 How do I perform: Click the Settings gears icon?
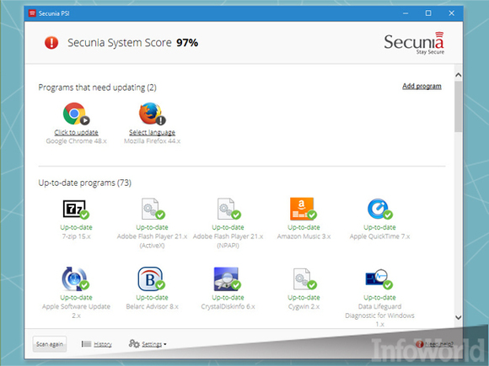[x=134, y=343]
